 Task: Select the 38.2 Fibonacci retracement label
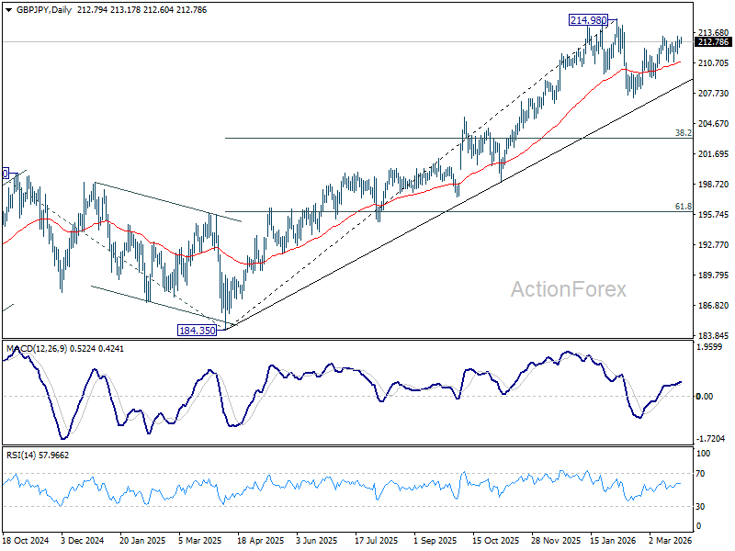click(683, 133)
